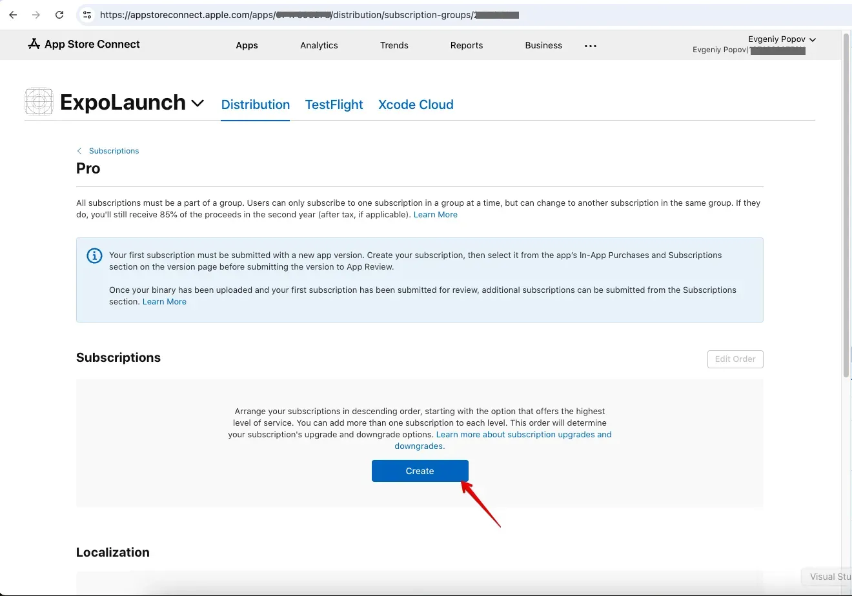Open the Analytics section

(319, 45)
